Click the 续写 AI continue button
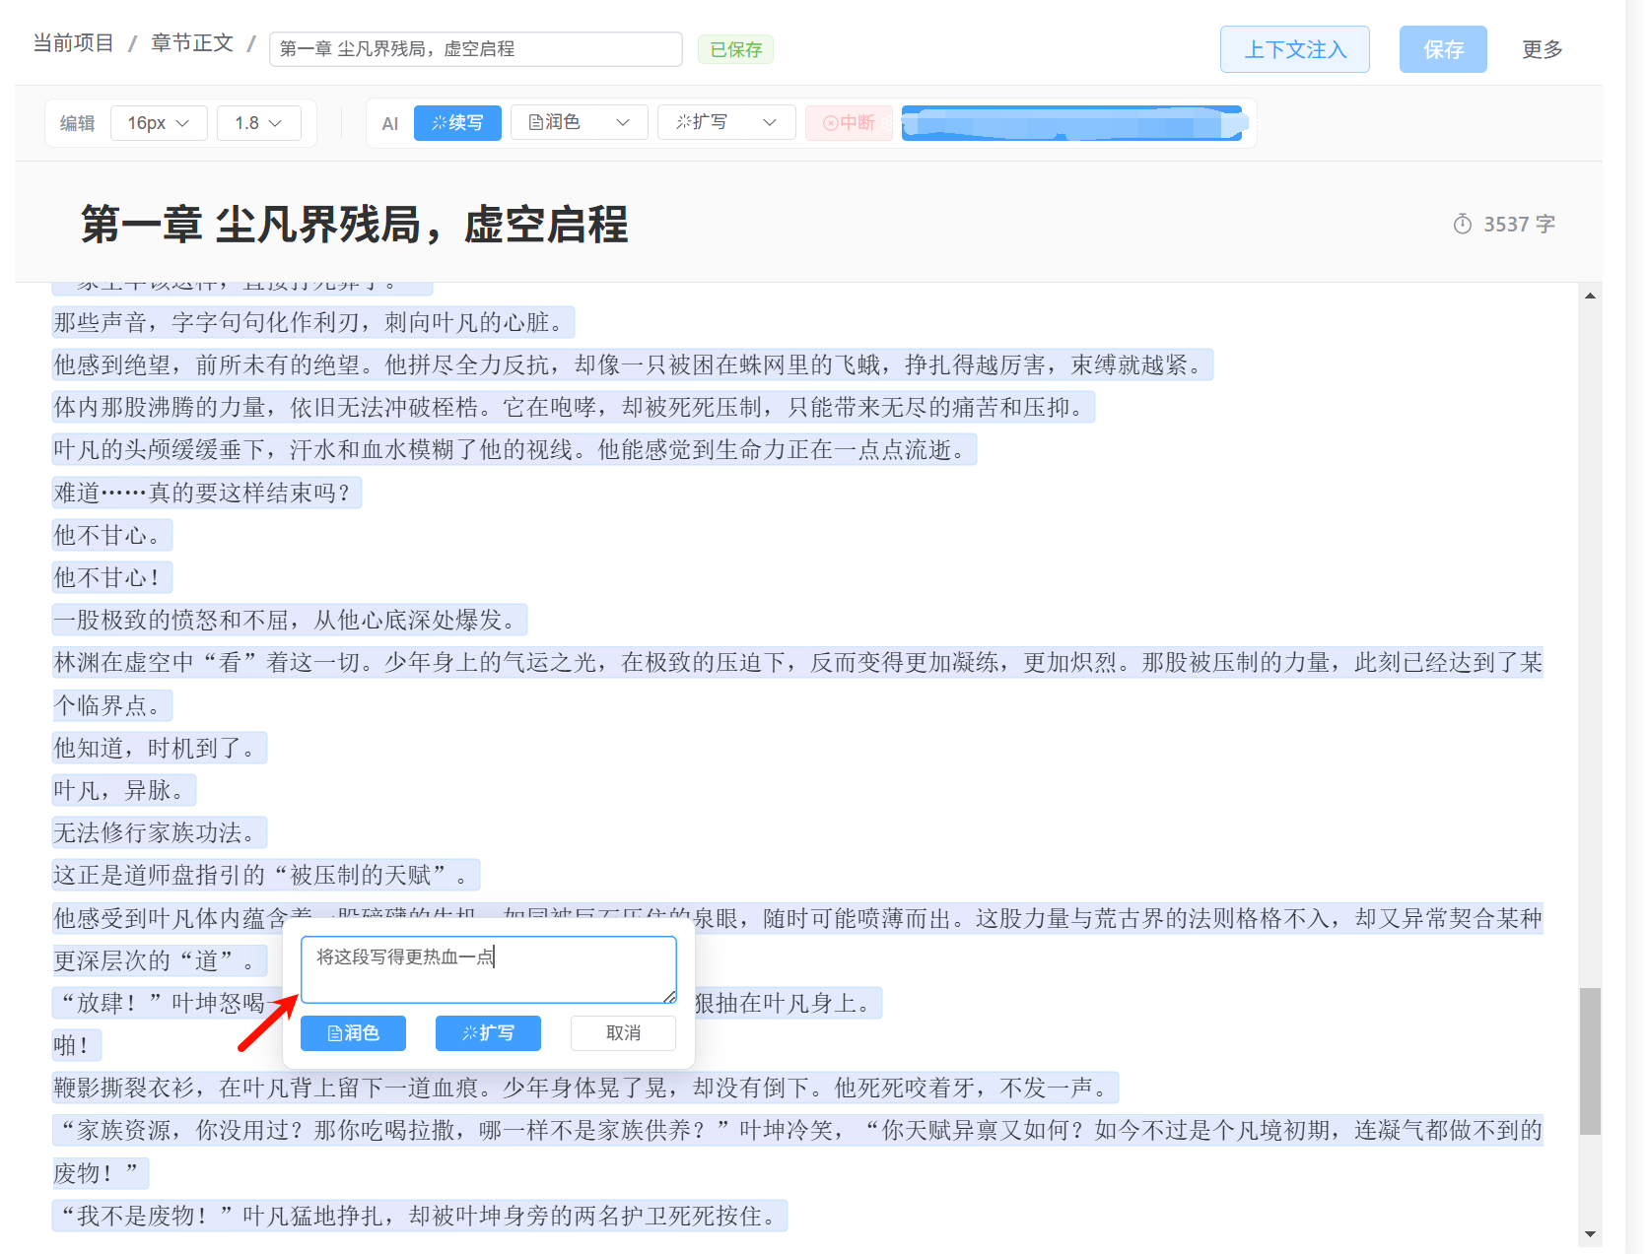1647x1254 pixels. point(457,123)
